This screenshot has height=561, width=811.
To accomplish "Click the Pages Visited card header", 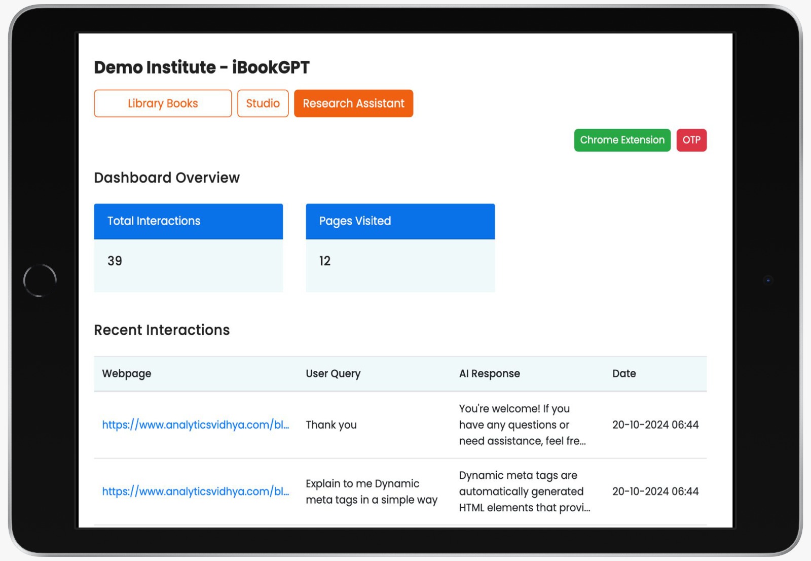I will tap(355, 221).
